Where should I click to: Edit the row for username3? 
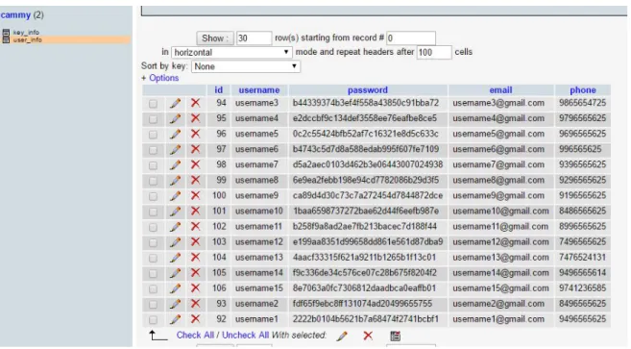(x=175, y=103)
